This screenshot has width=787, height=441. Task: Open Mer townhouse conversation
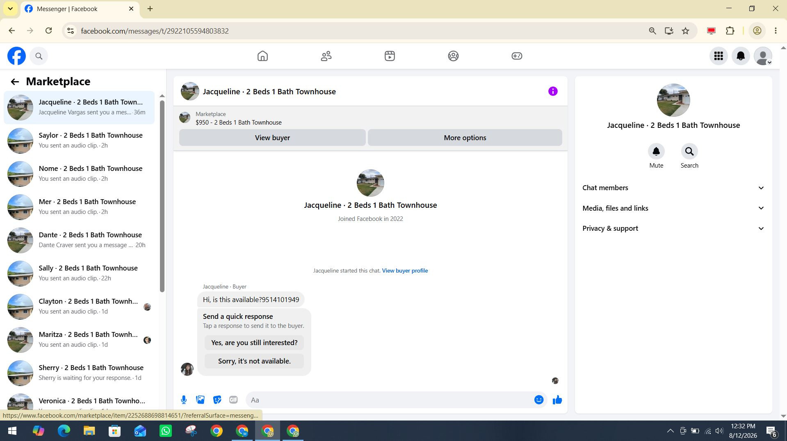tap(79, 207)
